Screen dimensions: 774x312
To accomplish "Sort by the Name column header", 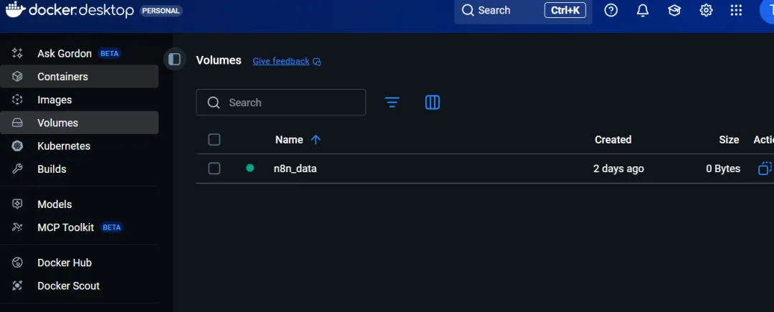I will [290, 140].
